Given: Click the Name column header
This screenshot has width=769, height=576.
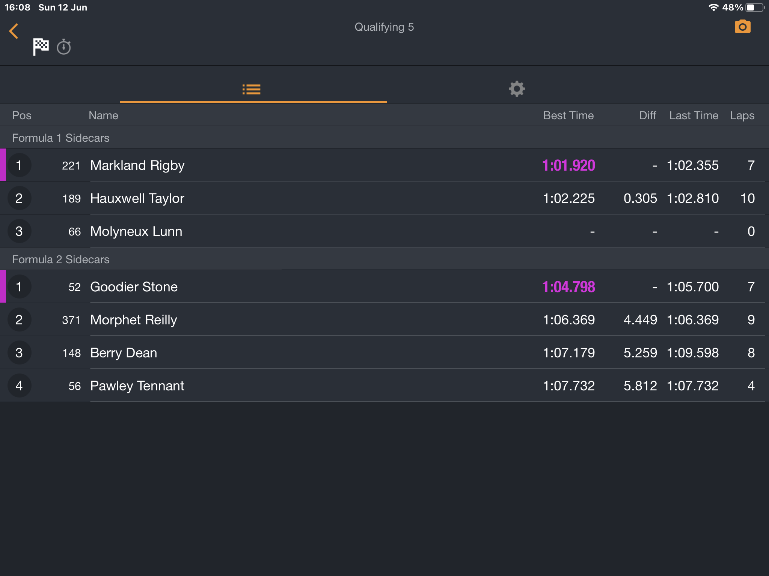Looking at the screenshot, I should tap(103, 115).
